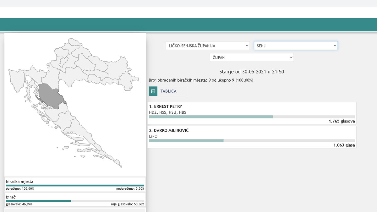Image resolution: width=377 pixels, height=212 pixels.
Task: Click the LiPO party label
Action: coord(153,136)
